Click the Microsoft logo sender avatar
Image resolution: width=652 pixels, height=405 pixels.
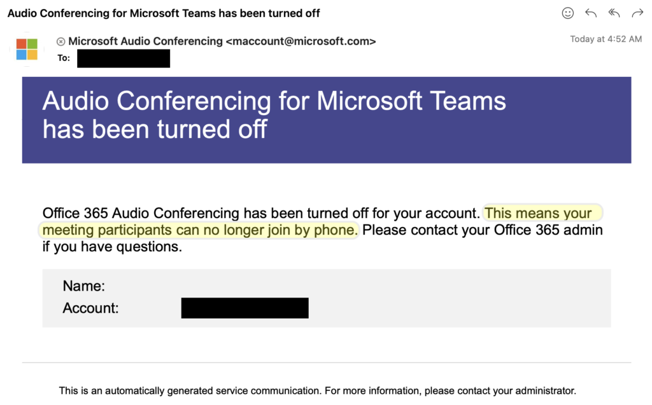pyautogui.click(x=26, y=49)
